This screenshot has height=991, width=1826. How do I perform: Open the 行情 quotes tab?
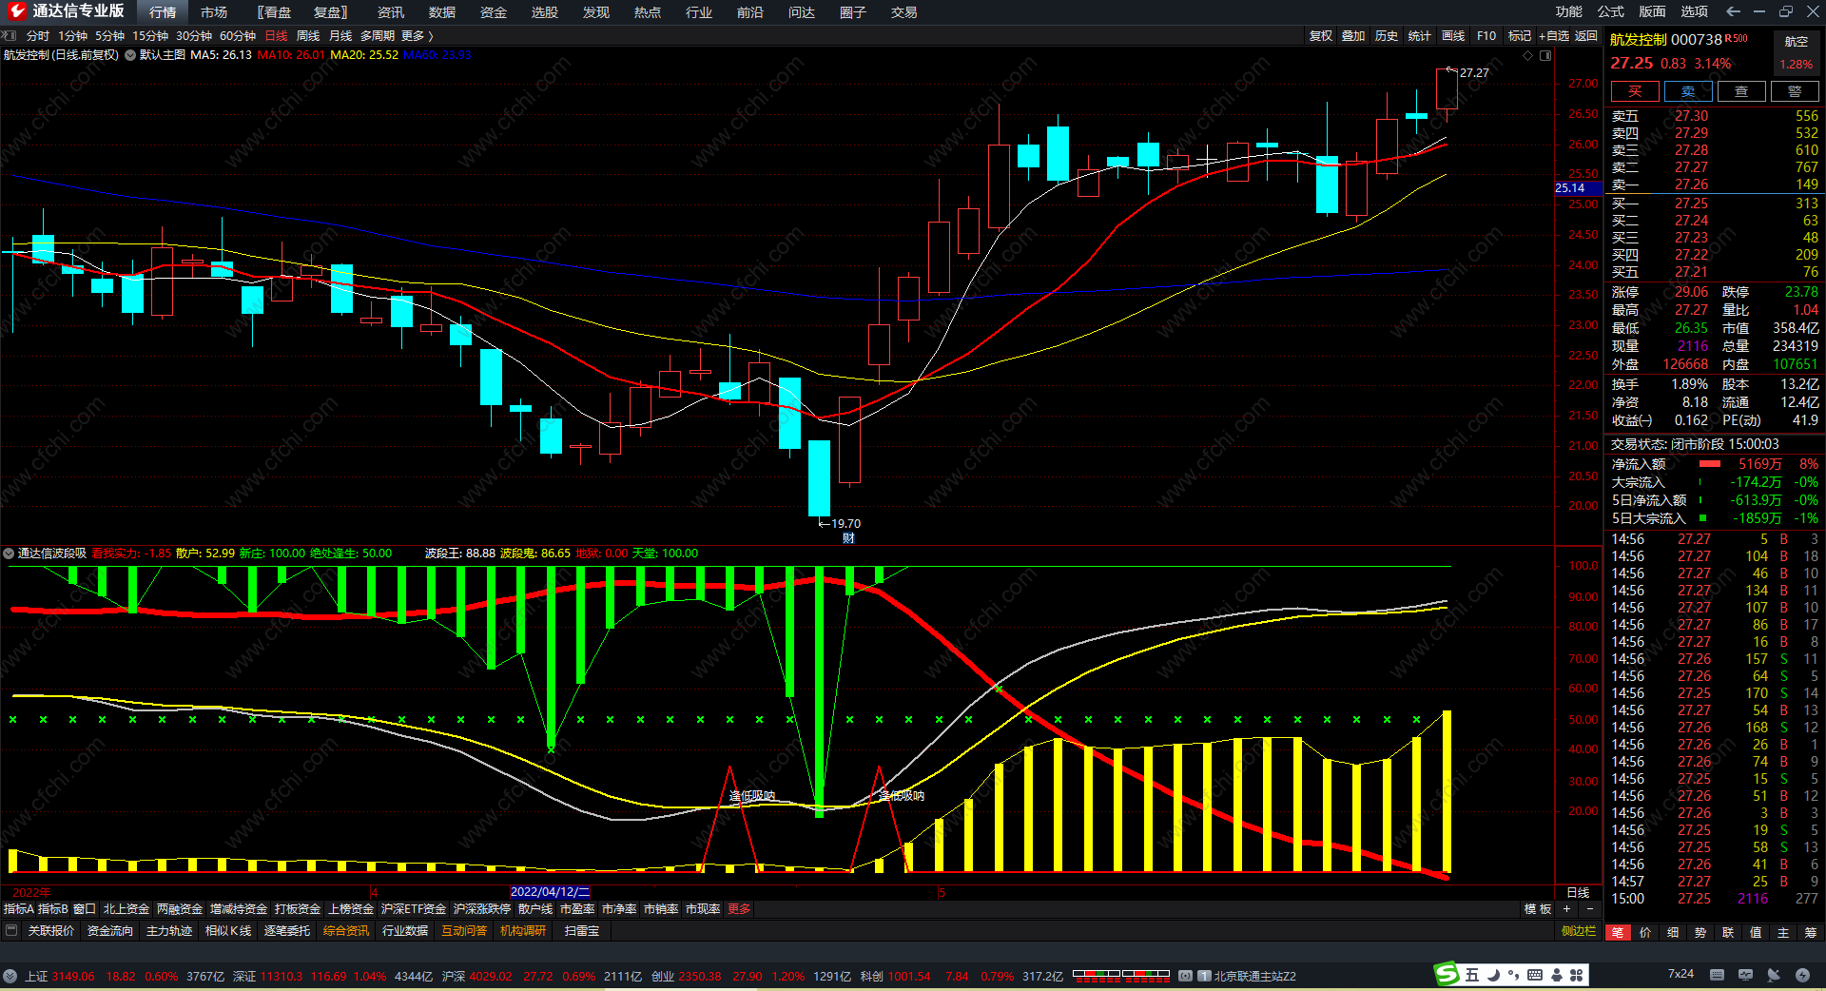(163, 12)
